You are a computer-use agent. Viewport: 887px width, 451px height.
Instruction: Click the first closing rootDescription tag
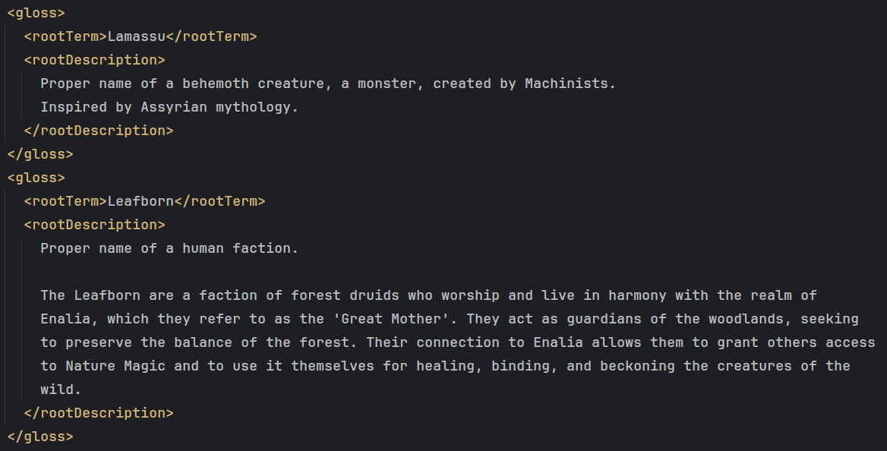point(99,131)
